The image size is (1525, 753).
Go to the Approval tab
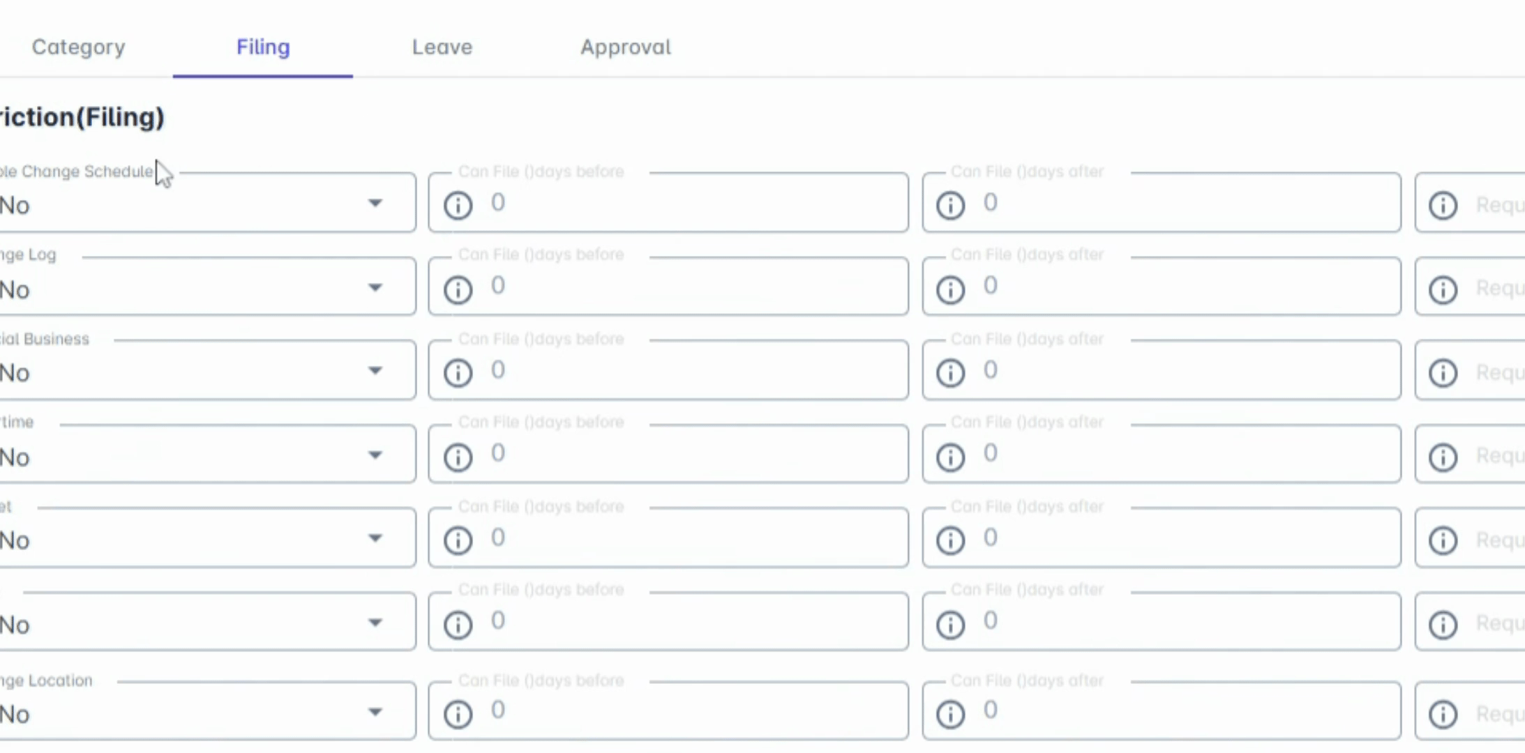tap(625, 47)
